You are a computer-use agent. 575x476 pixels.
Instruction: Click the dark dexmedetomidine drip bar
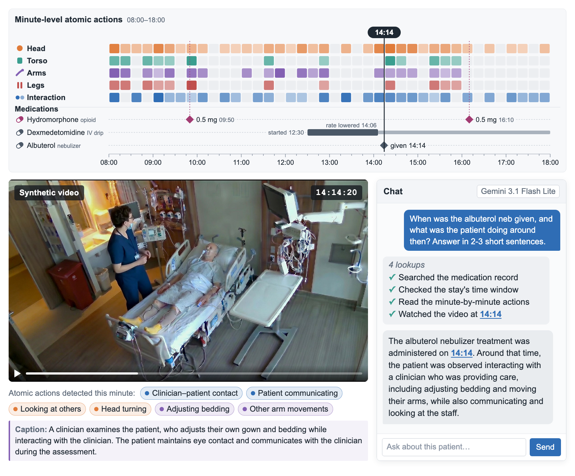pos(343,132)
